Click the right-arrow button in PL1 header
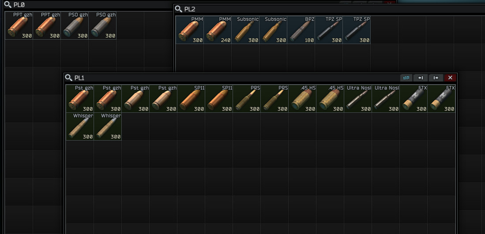Viewport: 485px width, 234px height. pos(436,78)
